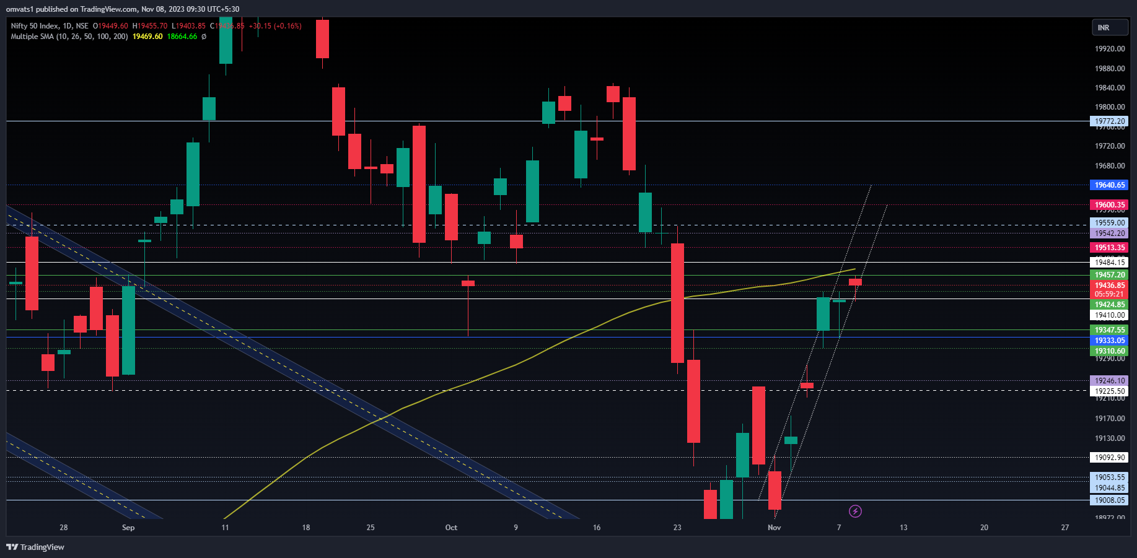Click the 19920.00 price axis tick

[x=1110, y=49]
